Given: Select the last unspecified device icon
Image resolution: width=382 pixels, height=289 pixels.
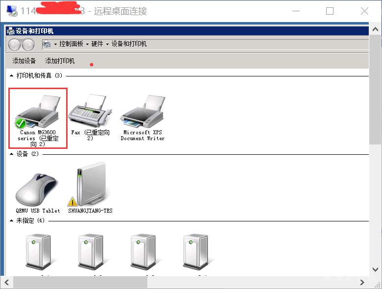Looking at the screenshot, I should pos(195,252).
